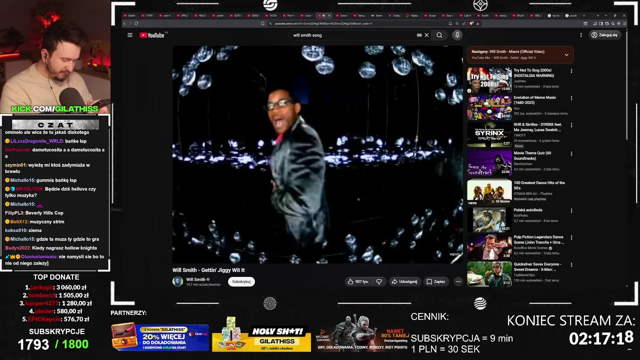Screen dimensions: 640x360
Task: Click the youtube.com address bar URL
Action: [323, 23]
